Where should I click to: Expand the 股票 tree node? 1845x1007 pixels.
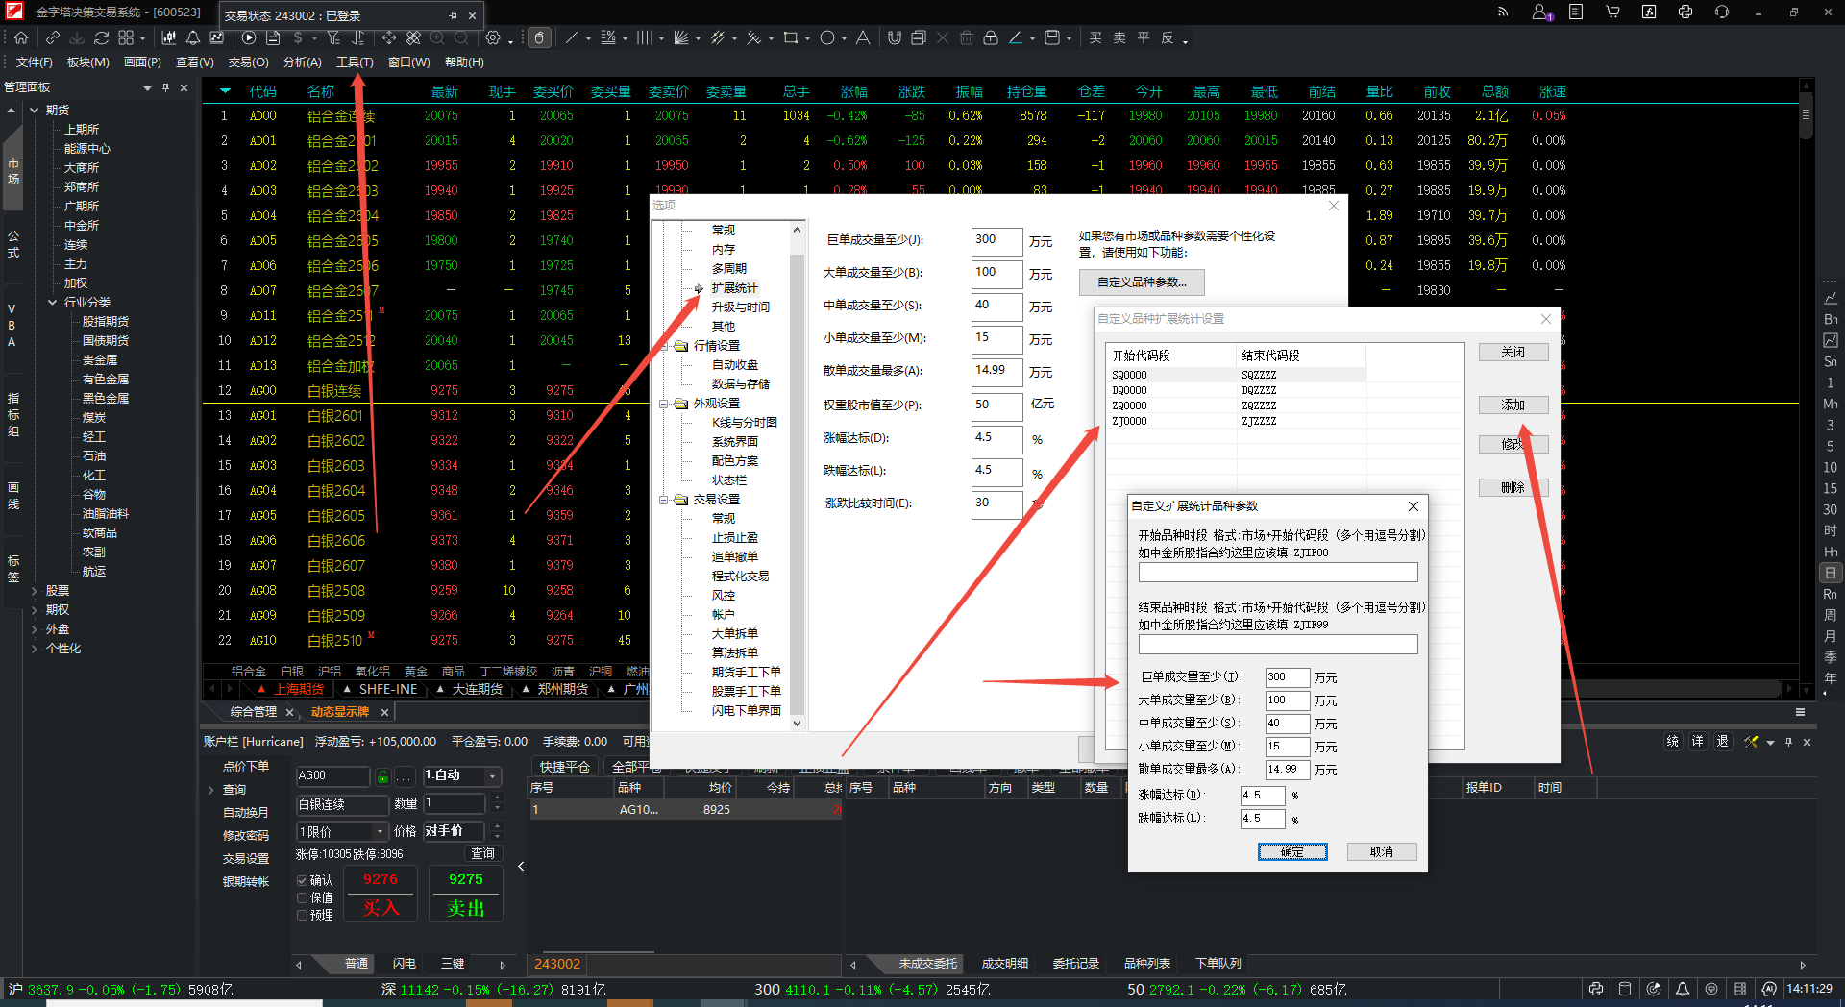pyautogui.click(x=35, y=591)
